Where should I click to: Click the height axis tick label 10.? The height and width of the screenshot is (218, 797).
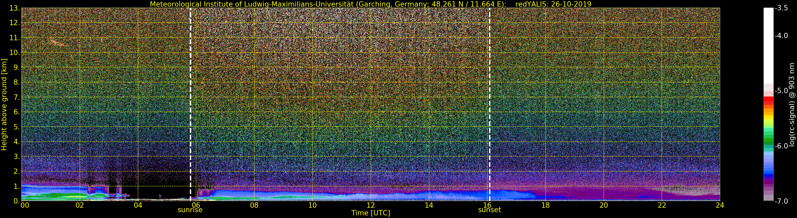15,53
